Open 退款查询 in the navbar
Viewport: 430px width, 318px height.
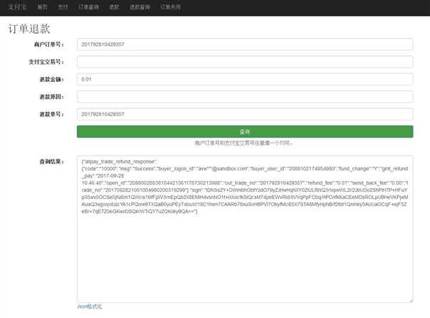[x=140, y=7]
